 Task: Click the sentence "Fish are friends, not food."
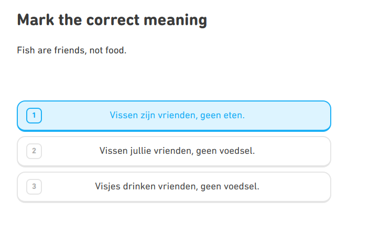[x=72, y=51]
